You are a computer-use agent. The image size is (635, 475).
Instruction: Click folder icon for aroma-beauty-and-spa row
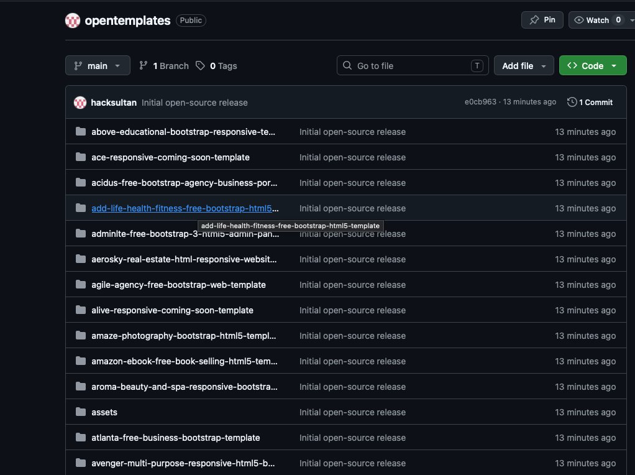(x=81, y=387)
